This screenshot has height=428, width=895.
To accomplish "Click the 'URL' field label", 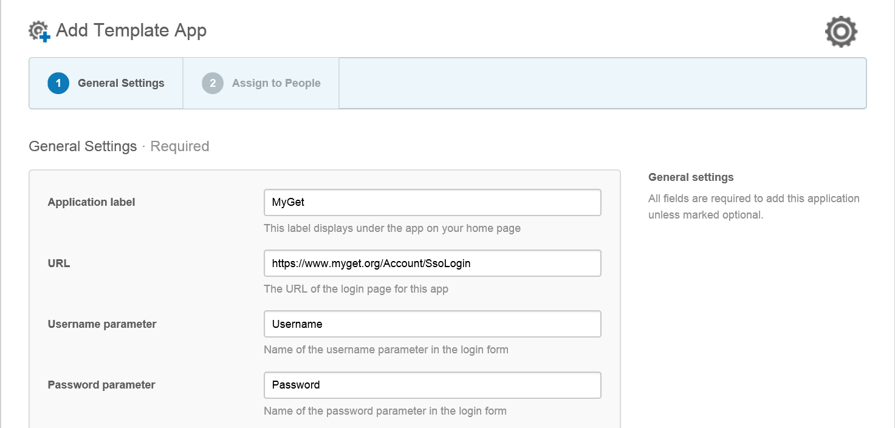I will point(59,263).
